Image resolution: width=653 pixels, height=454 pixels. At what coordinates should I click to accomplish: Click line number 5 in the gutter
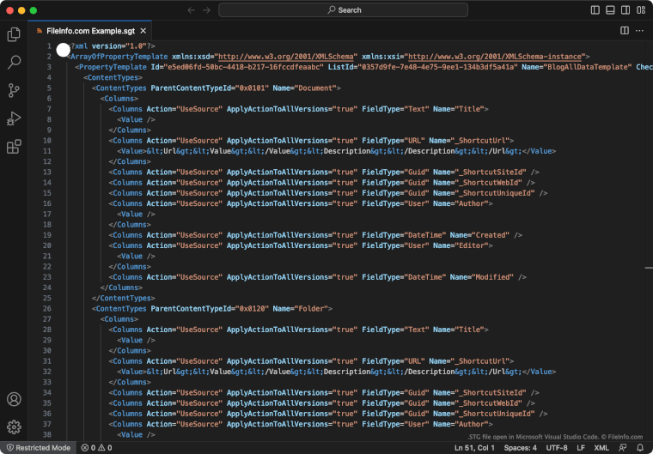(x=49, y=88)
